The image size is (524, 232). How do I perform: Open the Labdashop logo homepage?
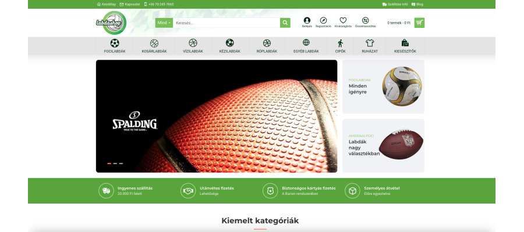pyautogui.click(x=111, y=23)
